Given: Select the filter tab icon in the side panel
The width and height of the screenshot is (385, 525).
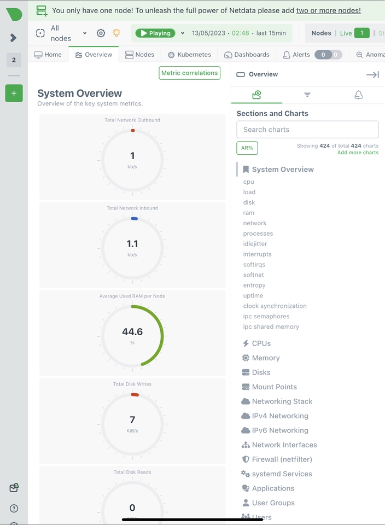Looking at the screenshot, I should click(x=307, y=95).
